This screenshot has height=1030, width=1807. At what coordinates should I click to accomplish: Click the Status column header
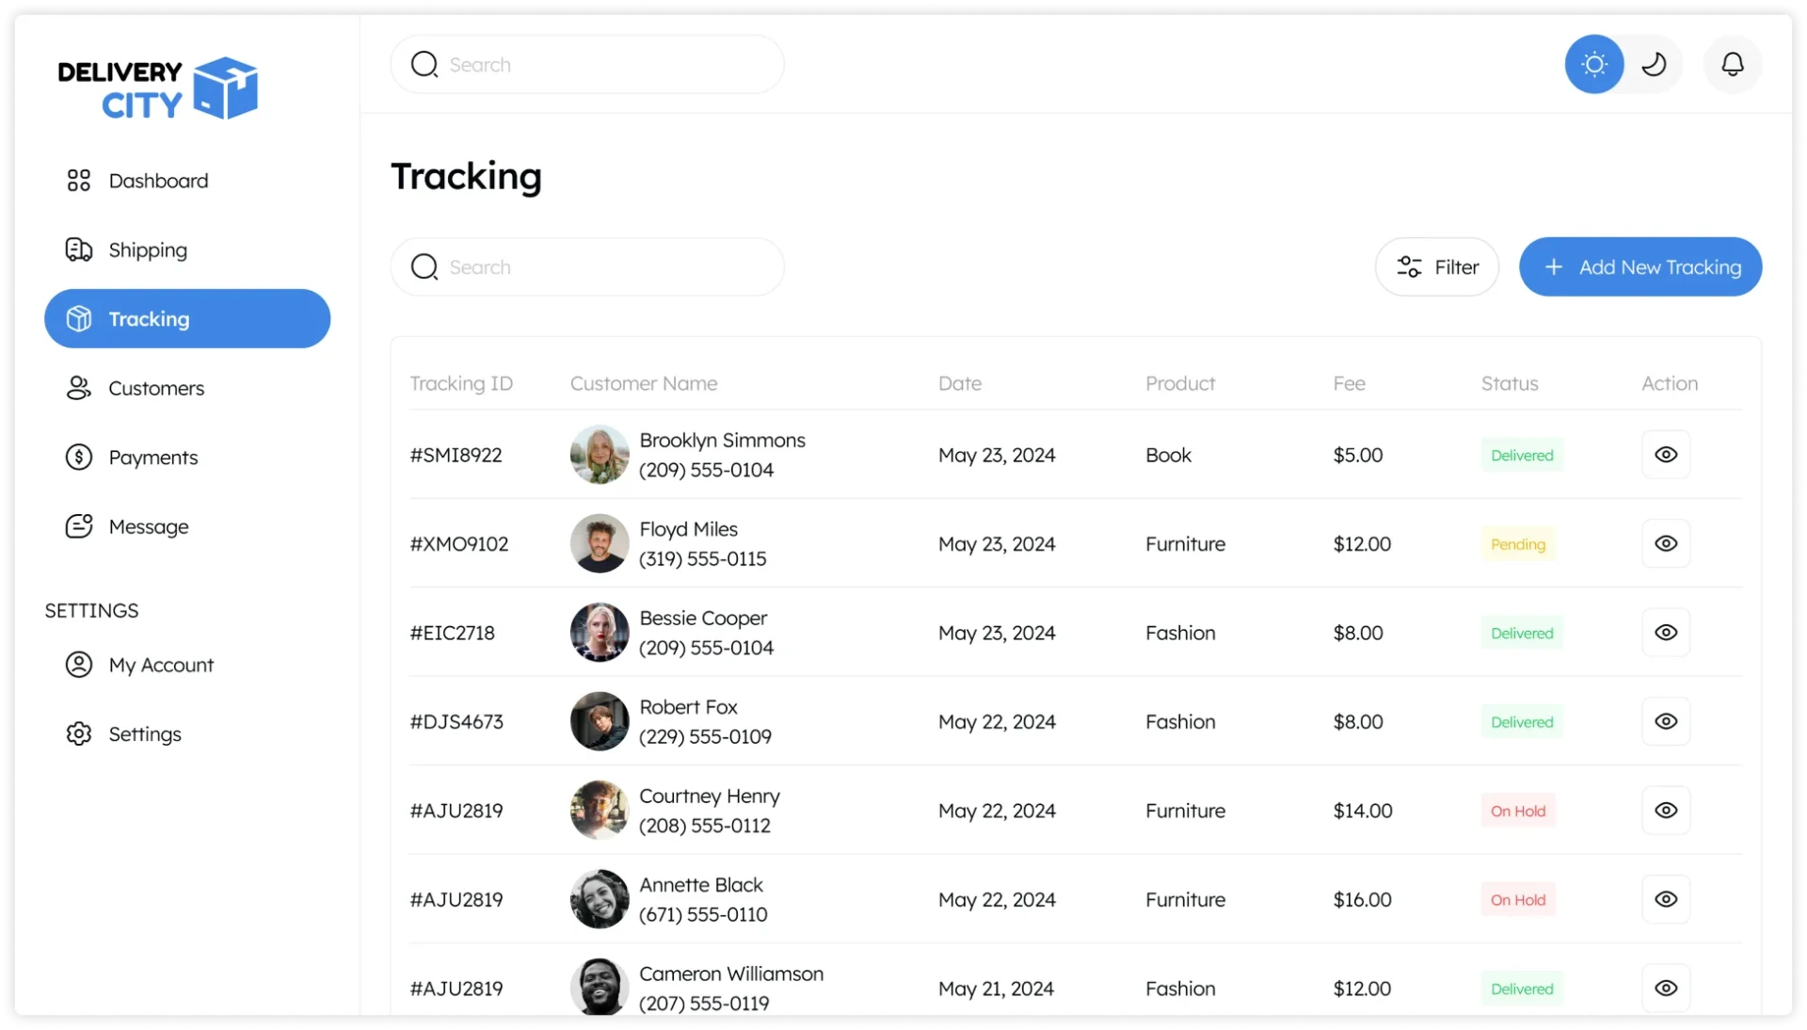click(1509, 383)
